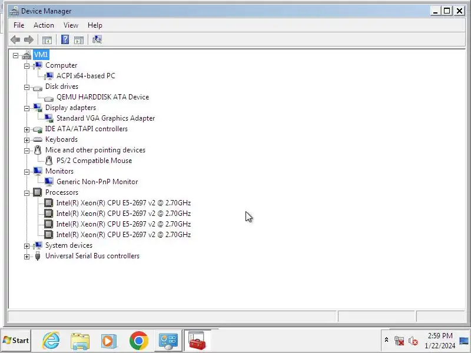
Task: Click the Keyboards category icon
Action: 38,139
